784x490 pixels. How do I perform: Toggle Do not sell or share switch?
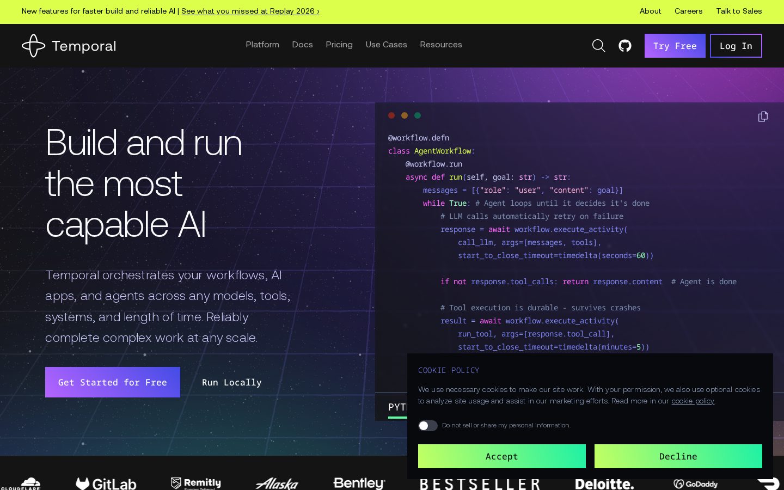pos(428,426)
